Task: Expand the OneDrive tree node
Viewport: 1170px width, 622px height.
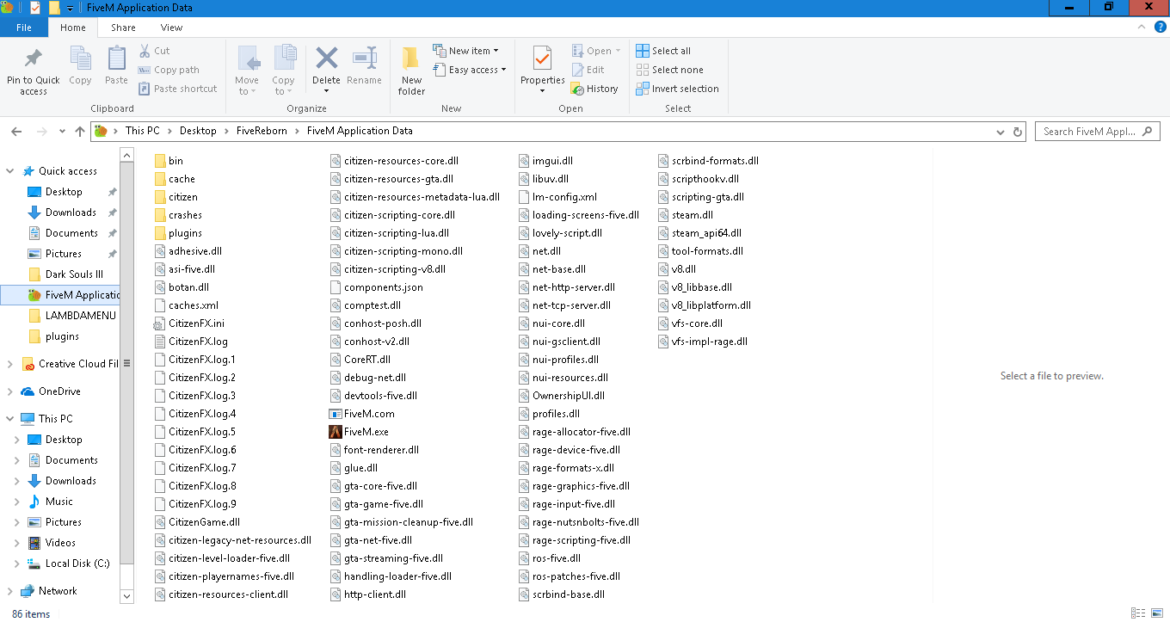Action: (10, 391)
